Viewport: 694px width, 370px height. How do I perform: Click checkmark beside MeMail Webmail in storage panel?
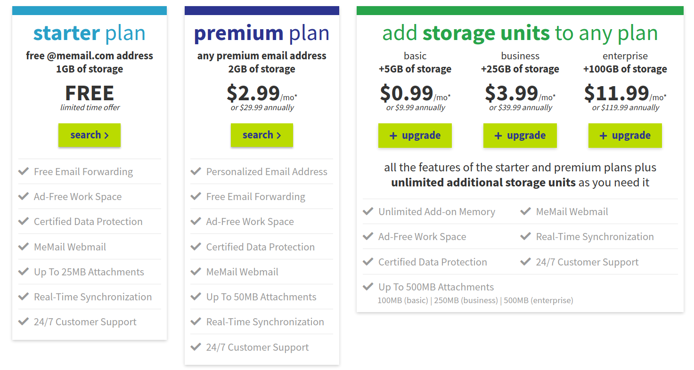point(525,211)
